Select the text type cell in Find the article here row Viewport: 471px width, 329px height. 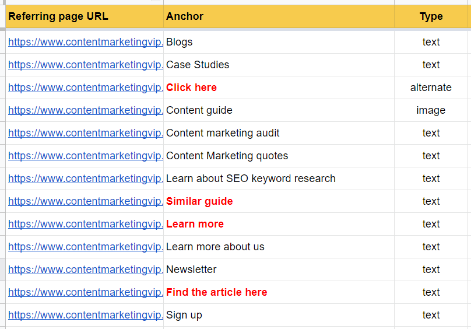click(431, 292)
